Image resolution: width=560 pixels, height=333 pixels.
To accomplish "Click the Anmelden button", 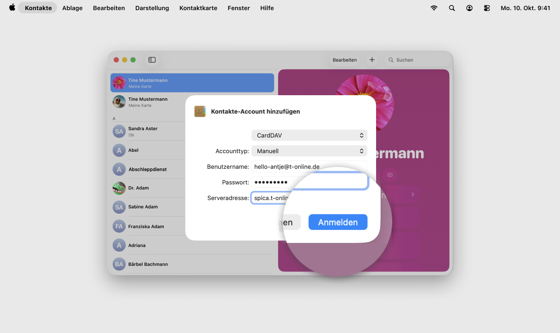I will (337, 222).
